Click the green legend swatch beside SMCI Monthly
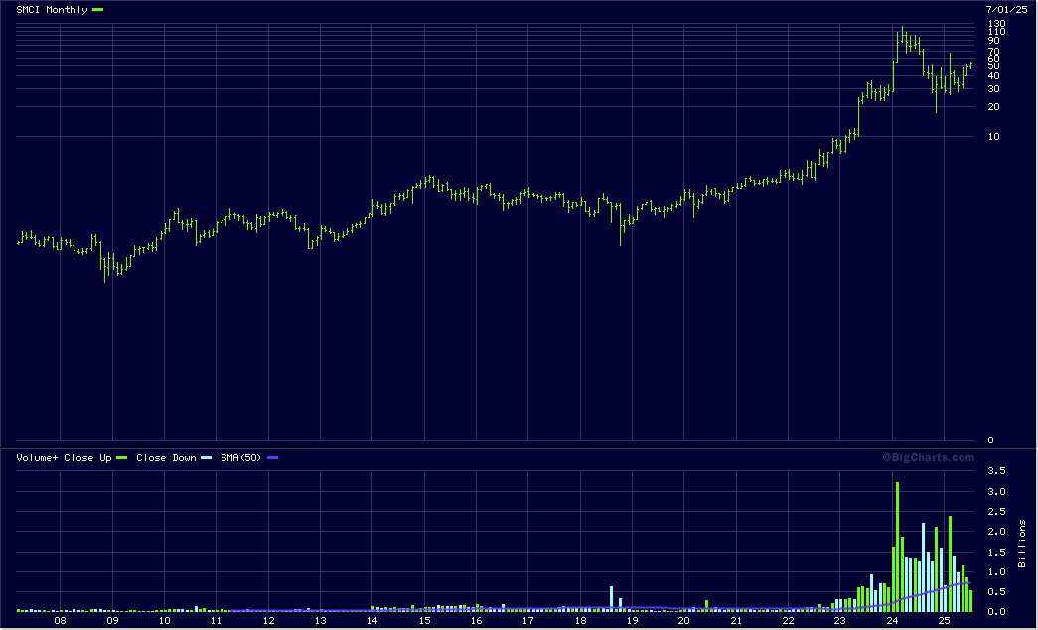Viewport: 1038px width, 630px height. point(98,9)
